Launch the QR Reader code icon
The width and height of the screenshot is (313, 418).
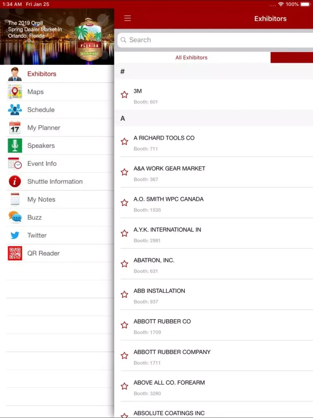point(15,253)
